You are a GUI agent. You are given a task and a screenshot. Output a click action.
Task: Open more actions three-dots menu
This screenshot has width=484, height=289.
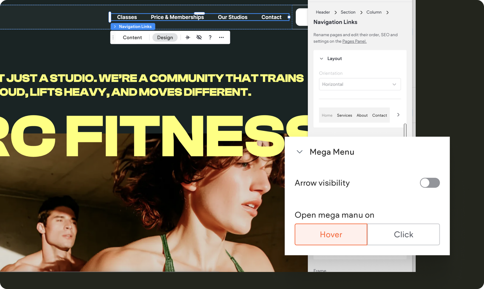point(221,37)
